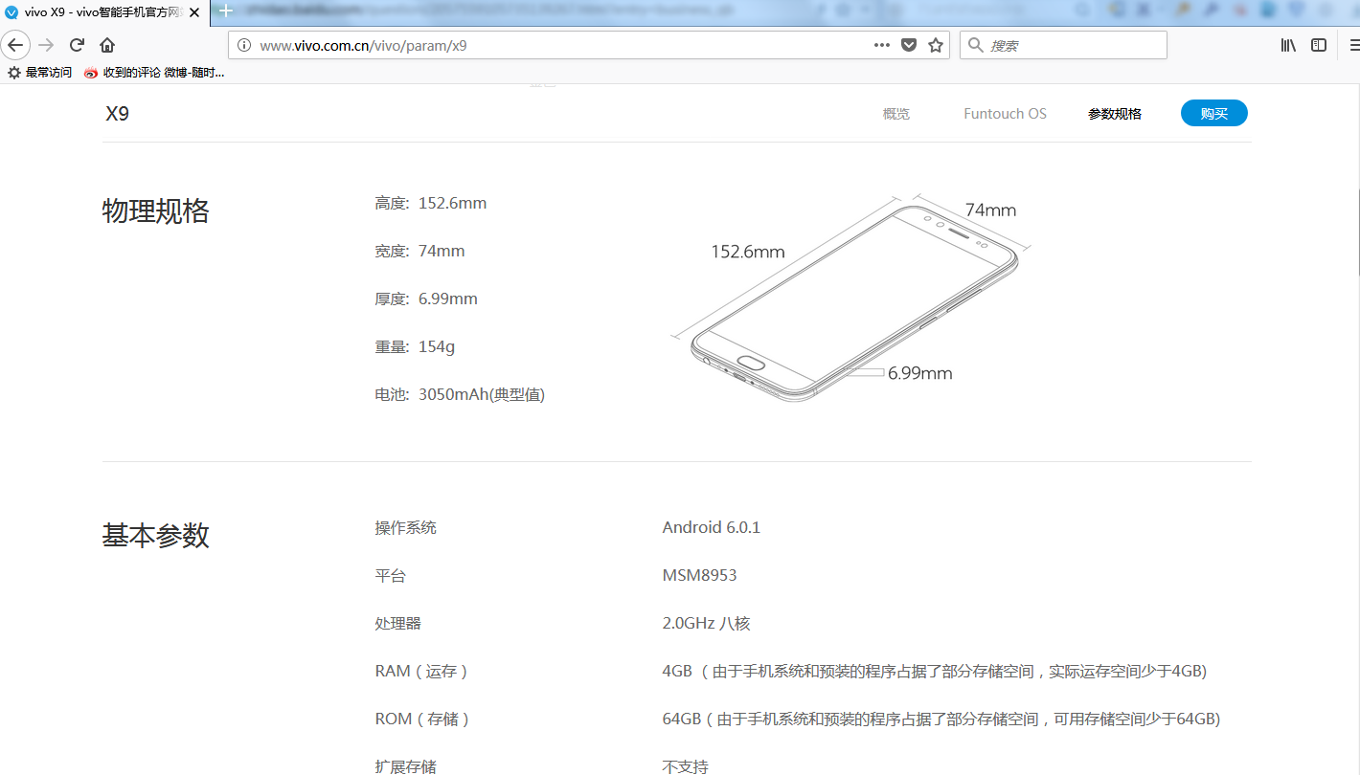
Task: Click the 电池: 3050mAh(典型值) line
Action: click(460, 394)
